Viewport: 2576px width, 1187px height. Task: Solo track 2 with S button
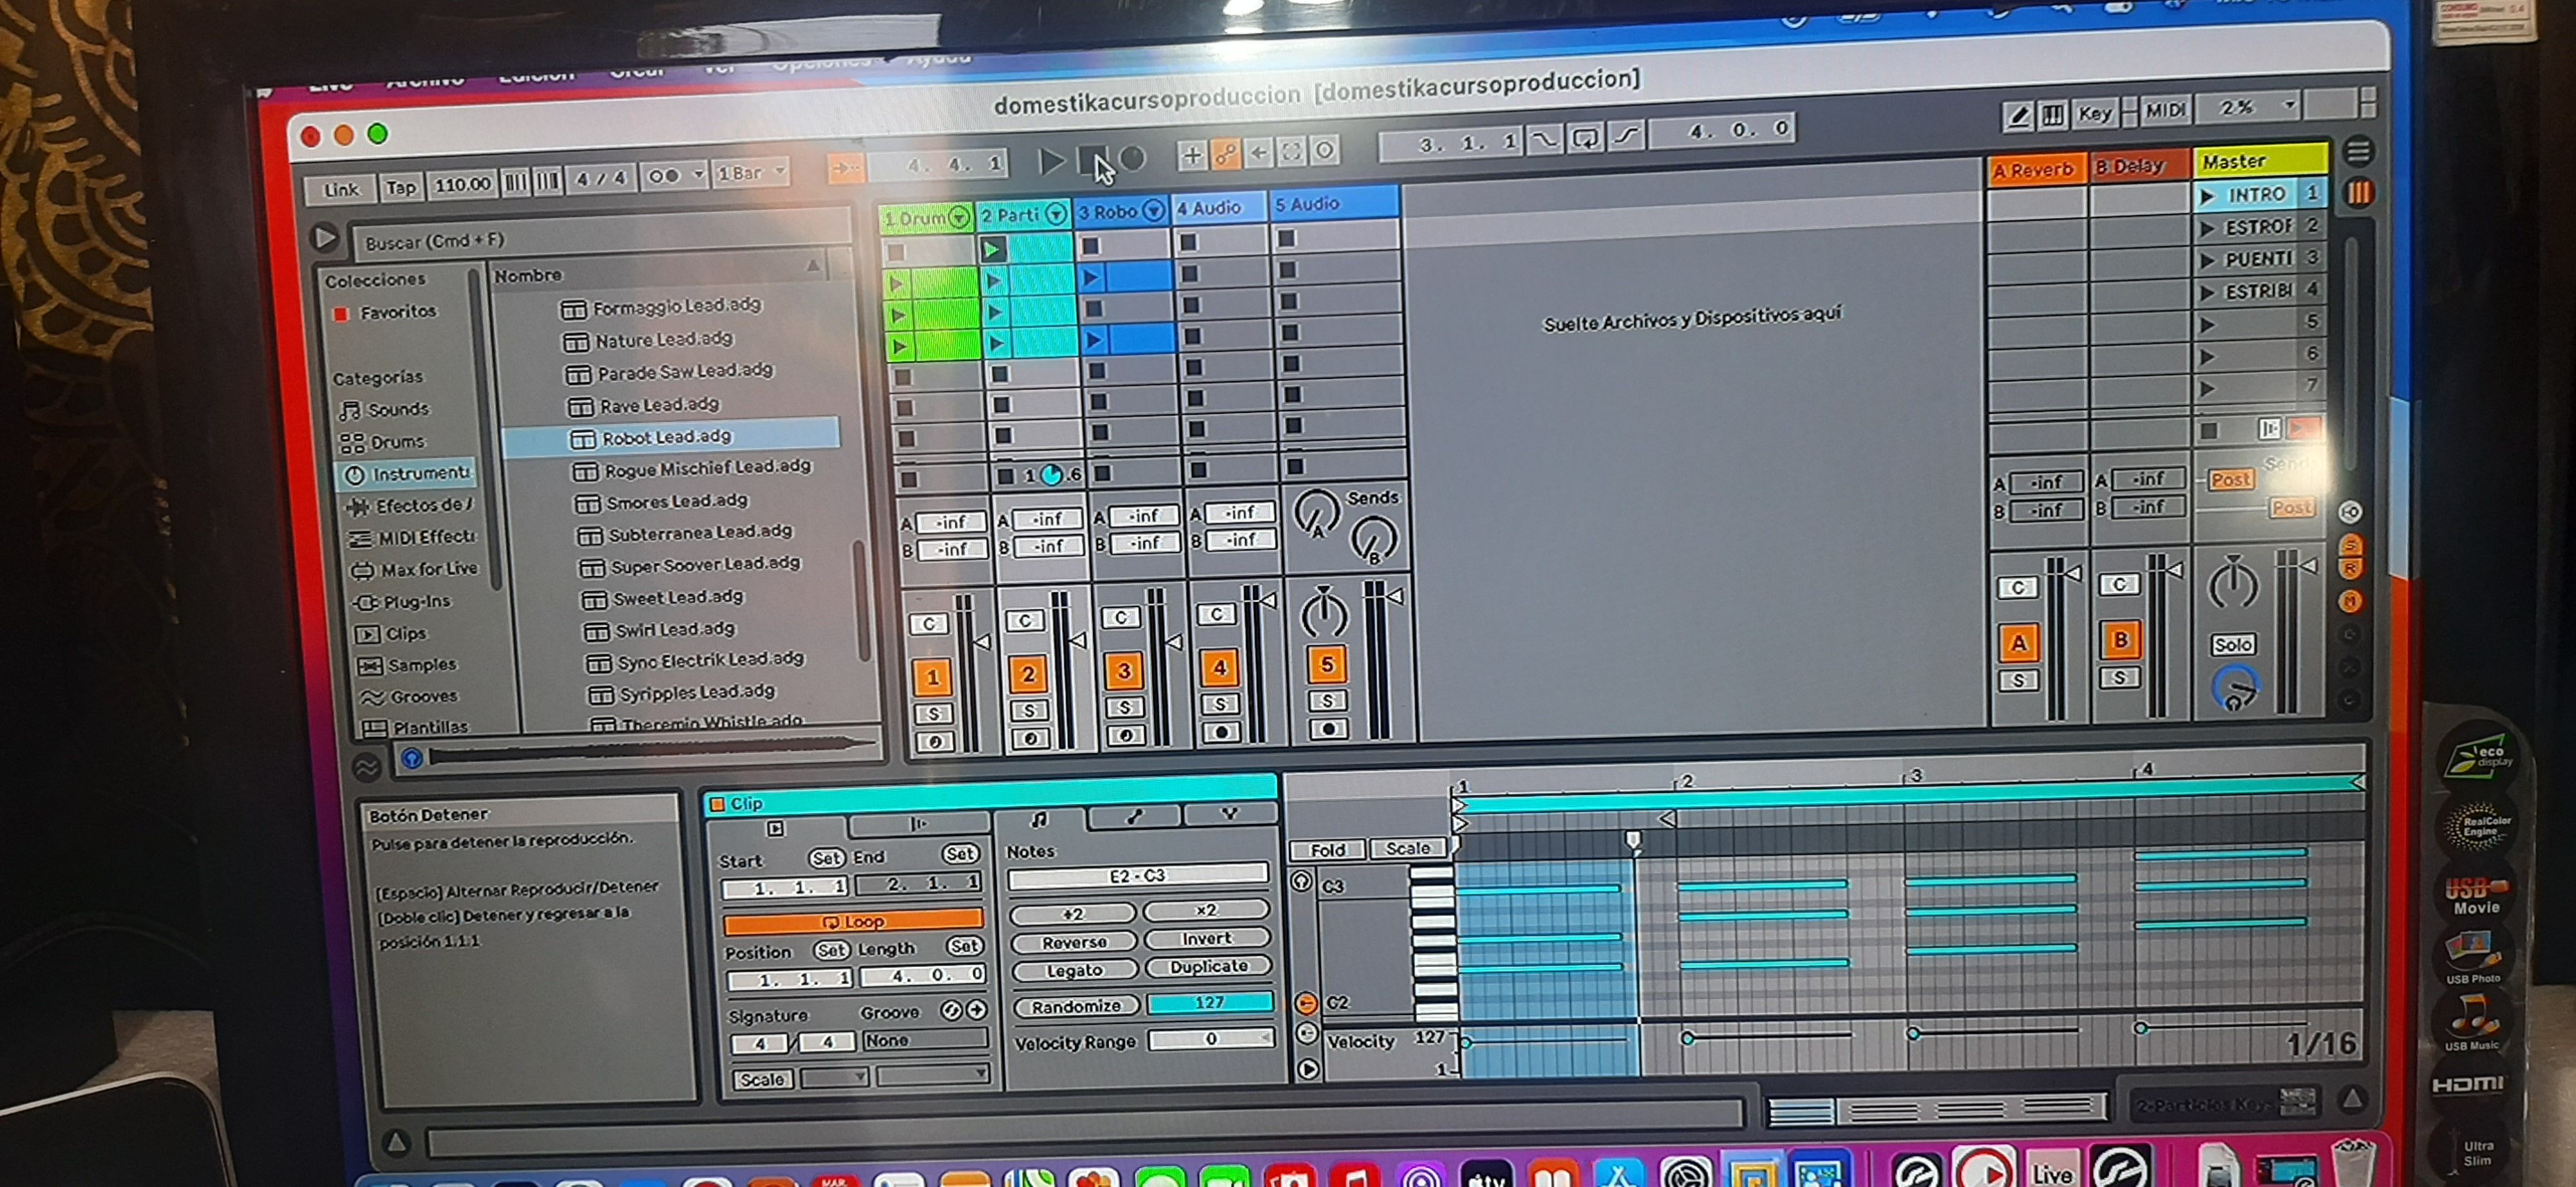point(1029,711)
